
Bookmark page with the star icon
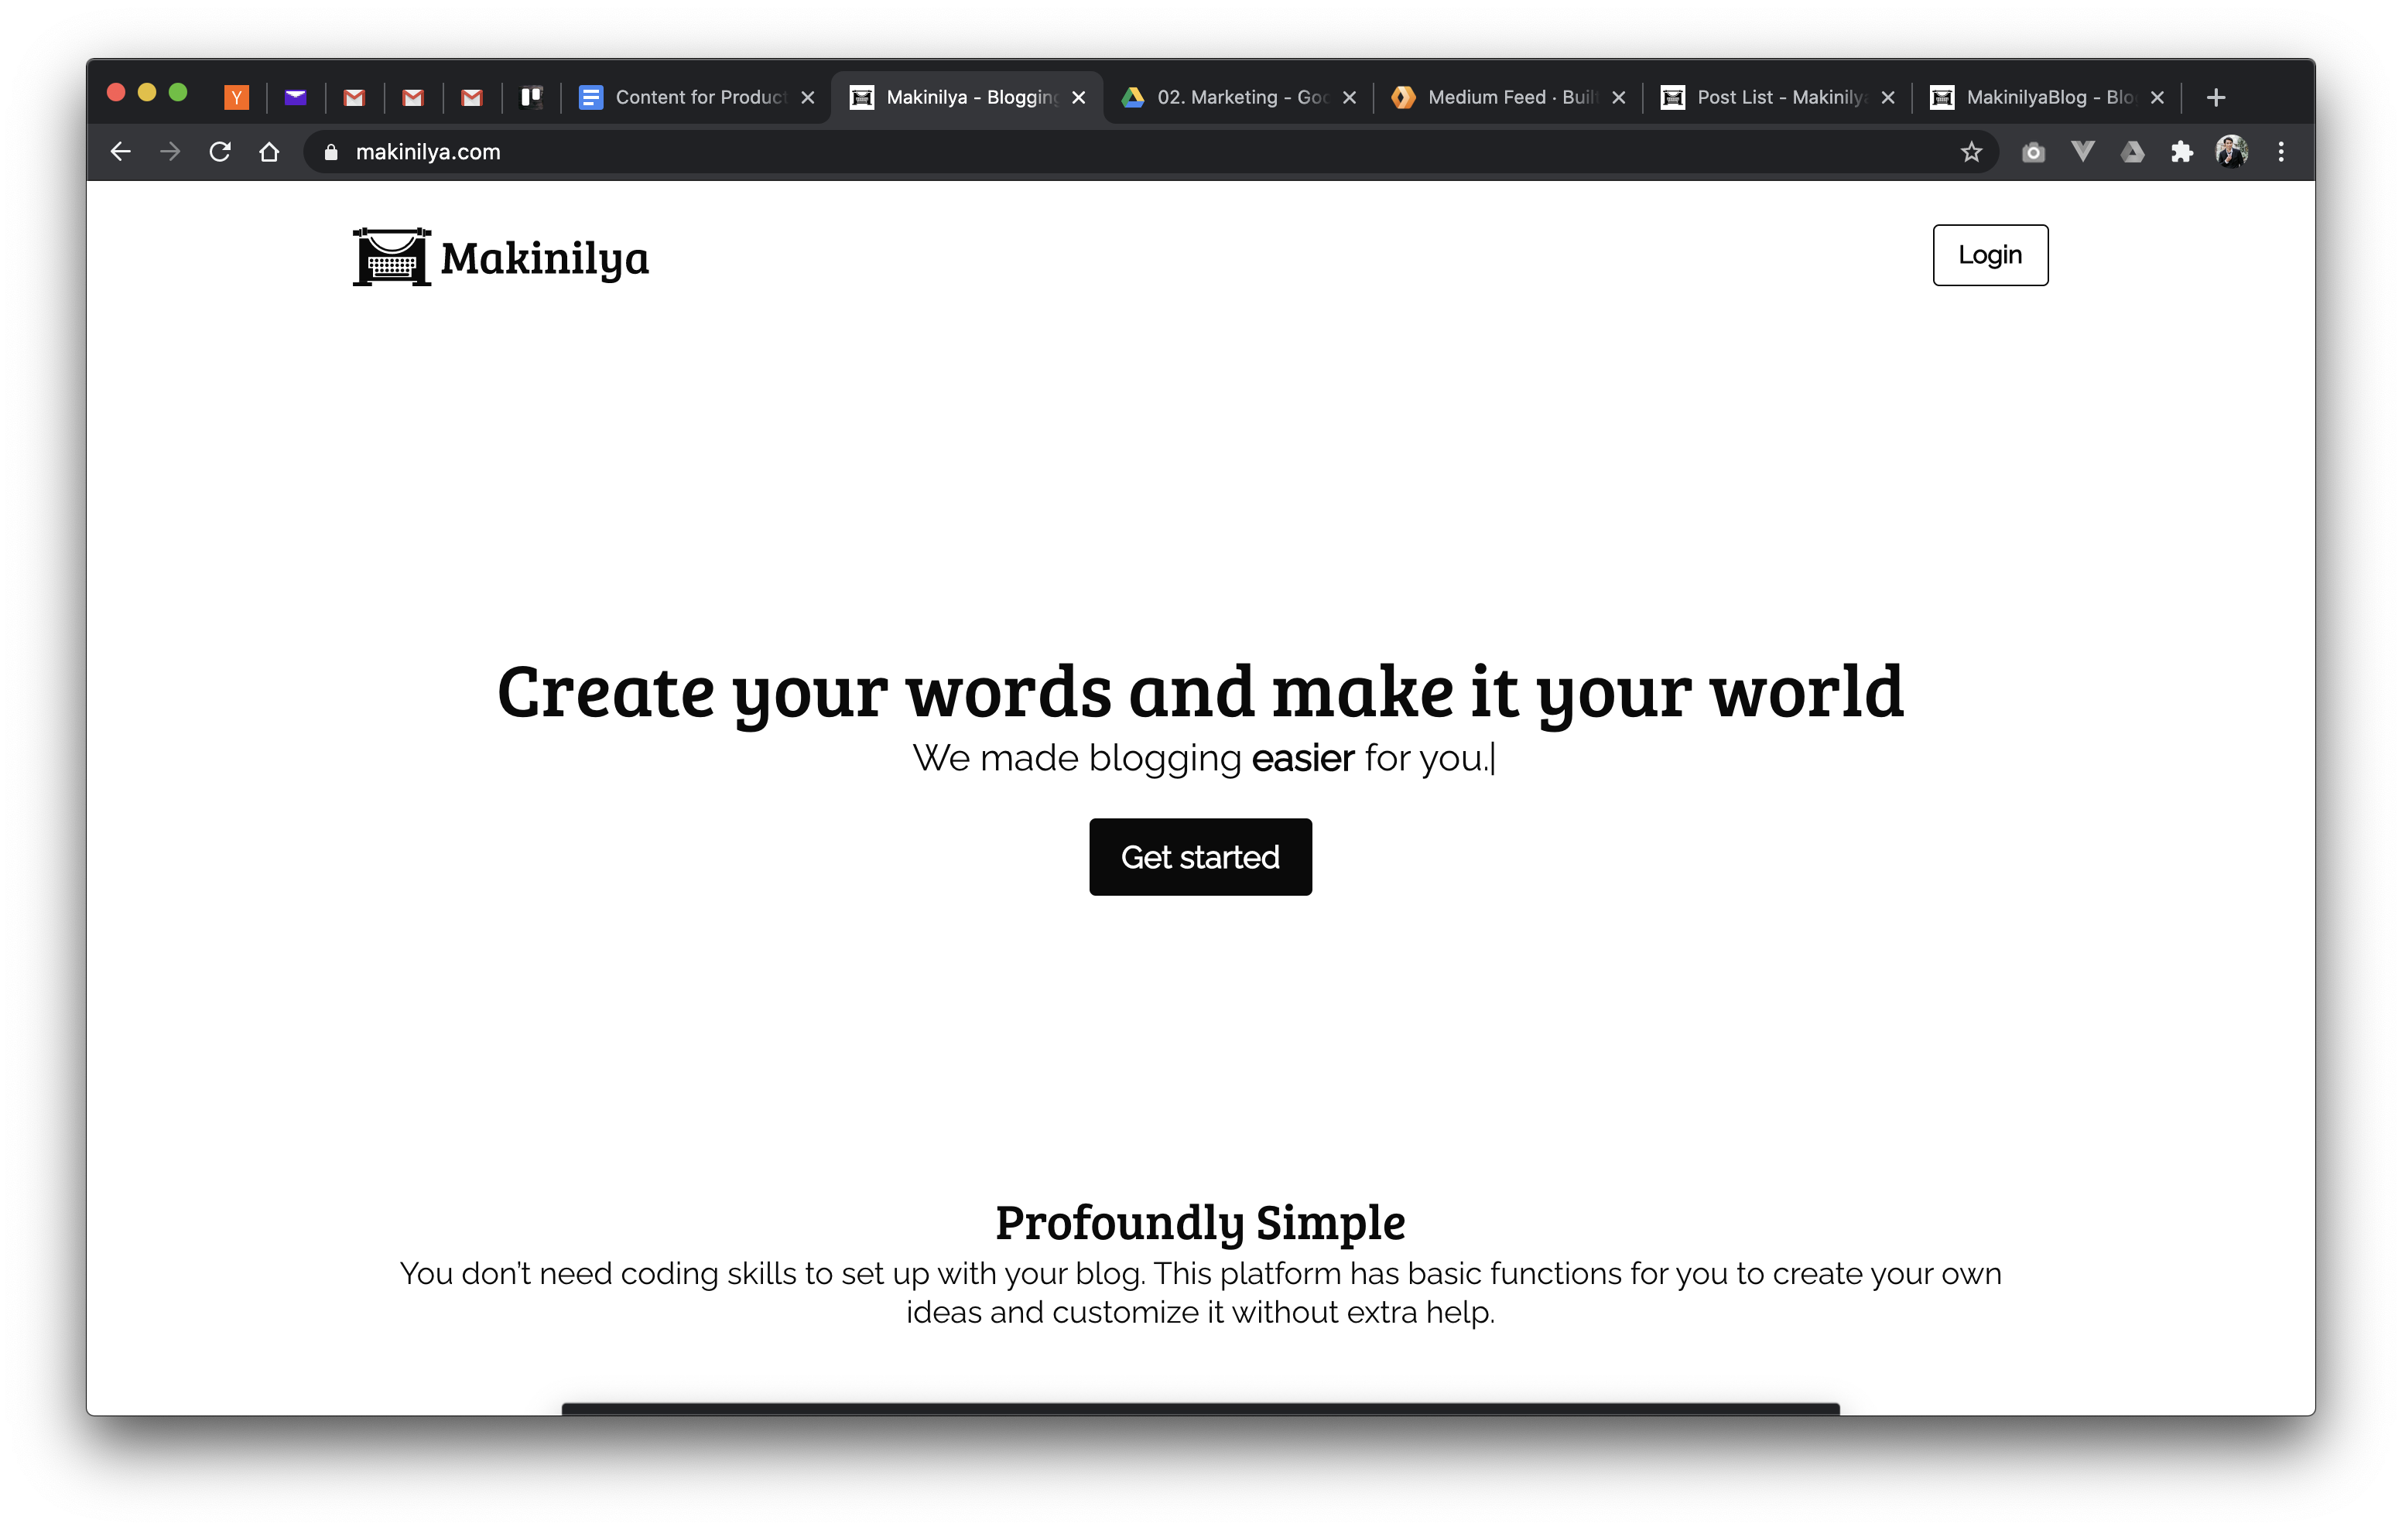[x=1971, y=152]
